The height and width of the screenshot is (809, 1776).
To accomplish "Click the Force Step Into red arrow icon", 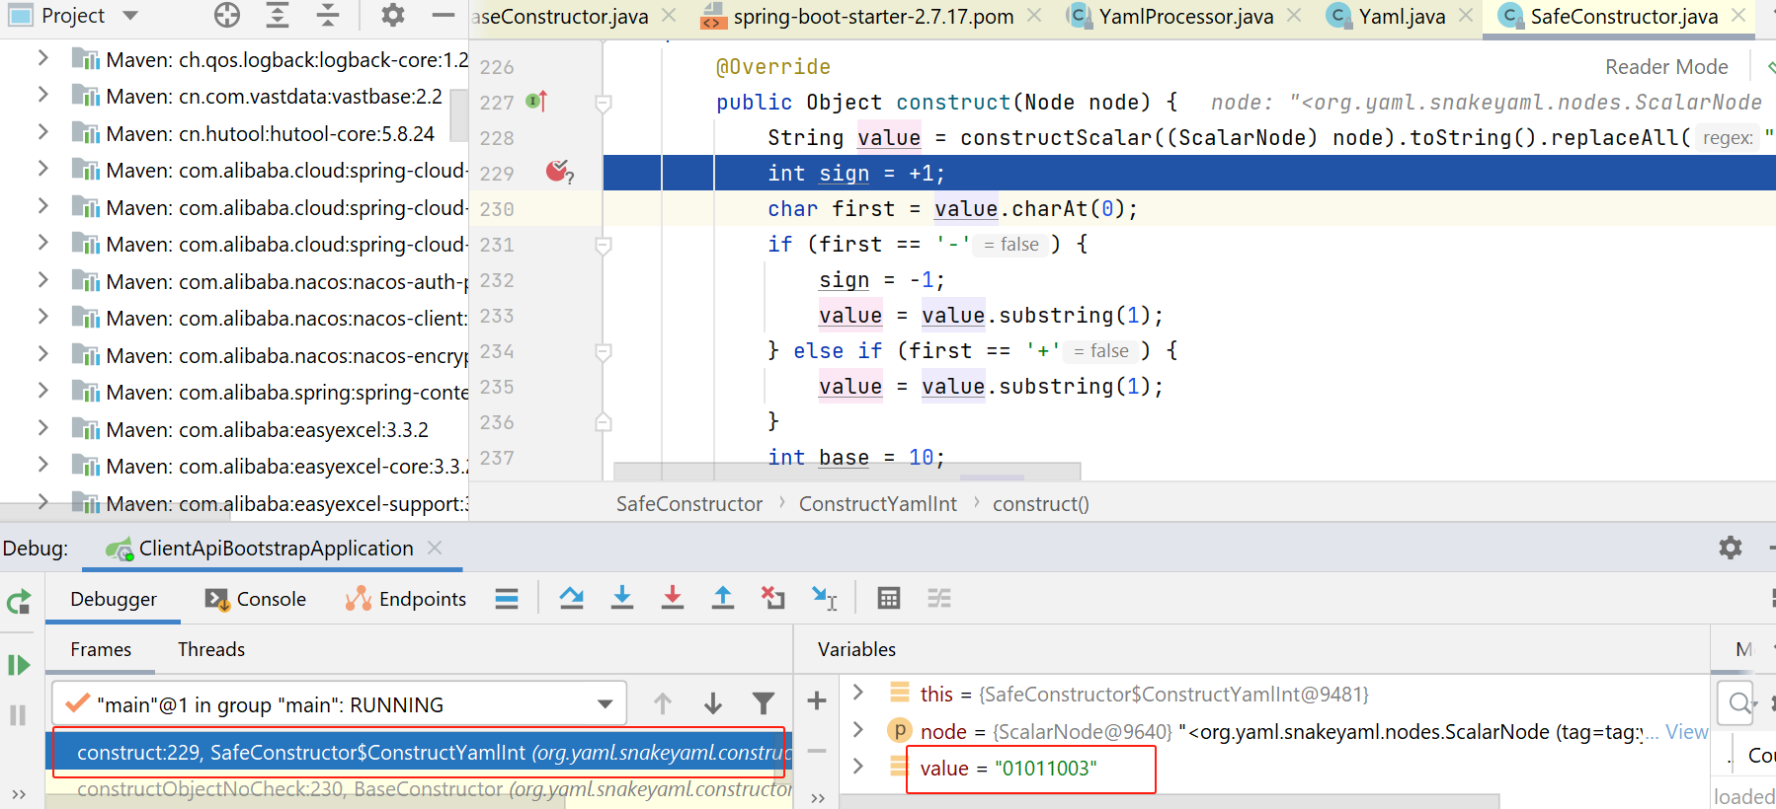I will tap(672, 598).
